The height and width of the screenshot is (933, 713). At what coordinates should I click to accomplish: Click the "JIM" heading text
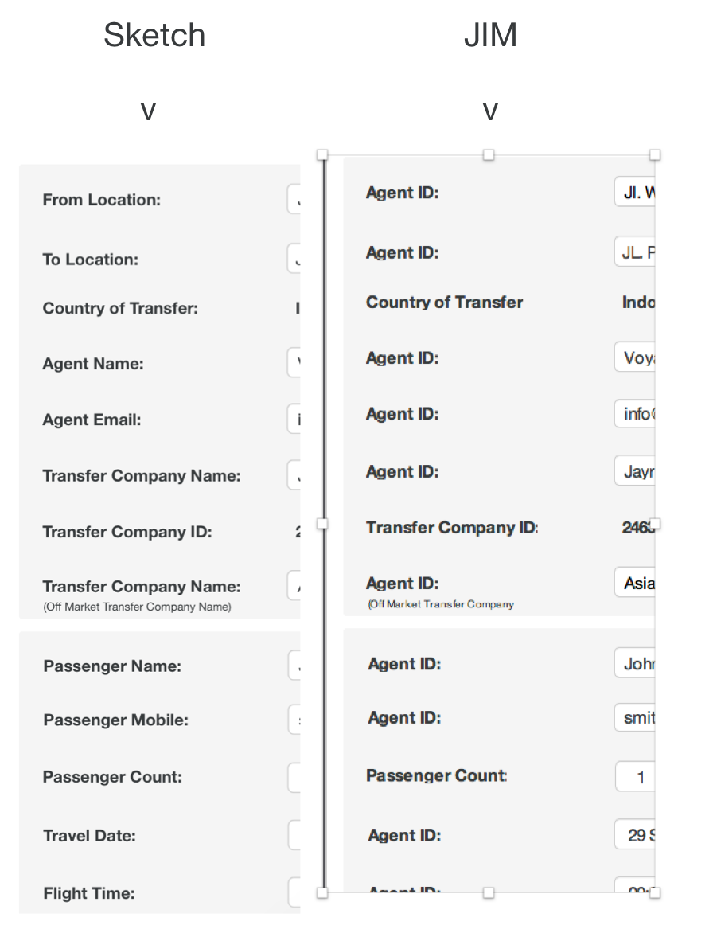pyautogui.click(x=490, y=36)
